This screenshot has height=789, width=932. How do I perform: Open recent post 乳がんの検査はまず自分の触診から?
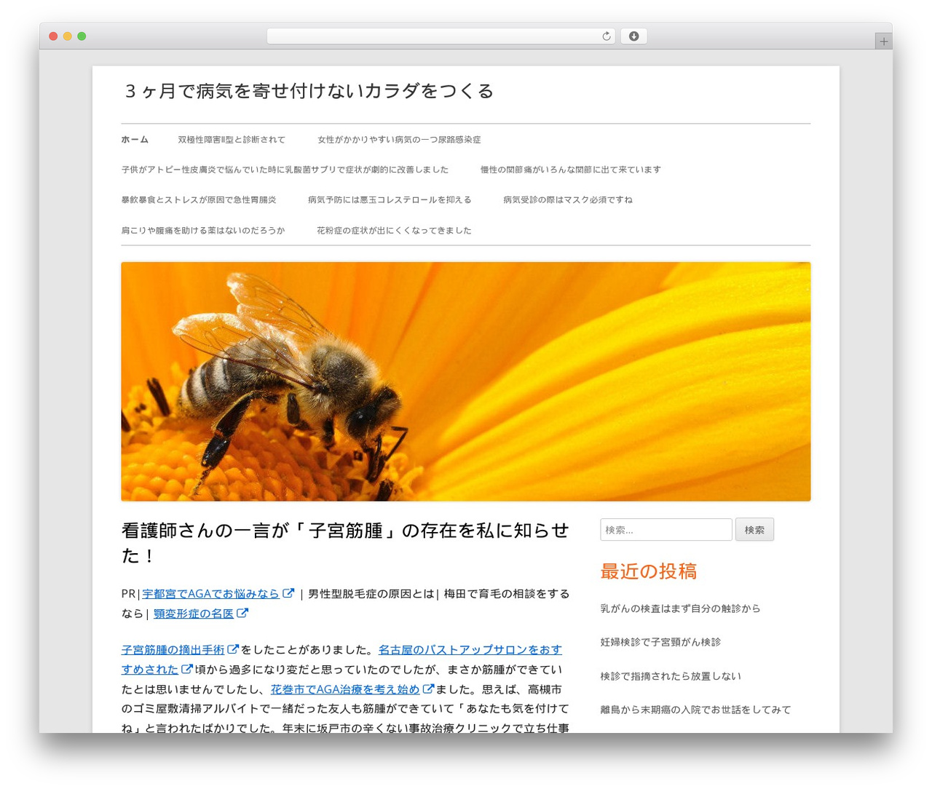(x=680, y=608)
